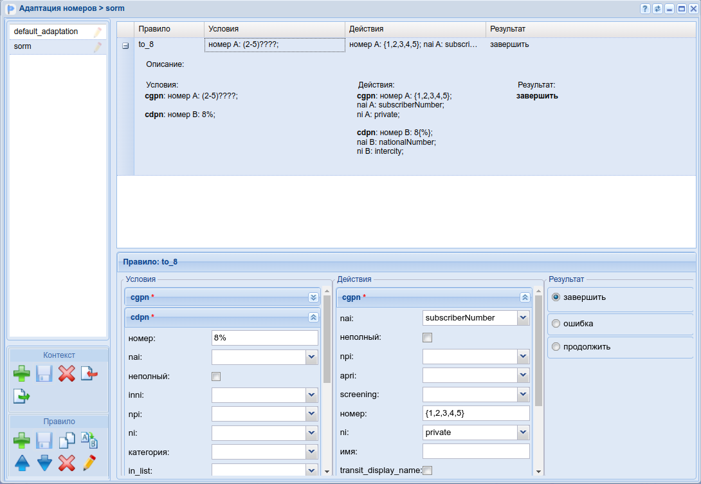Toggle the "неполный" checkbox under cdpn conditions
Viewport: 701px width, 484px height.
[x=216, y=377]
